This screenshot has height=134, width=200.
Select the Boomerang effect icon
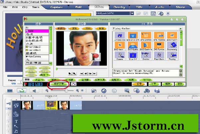coord(172,46)
